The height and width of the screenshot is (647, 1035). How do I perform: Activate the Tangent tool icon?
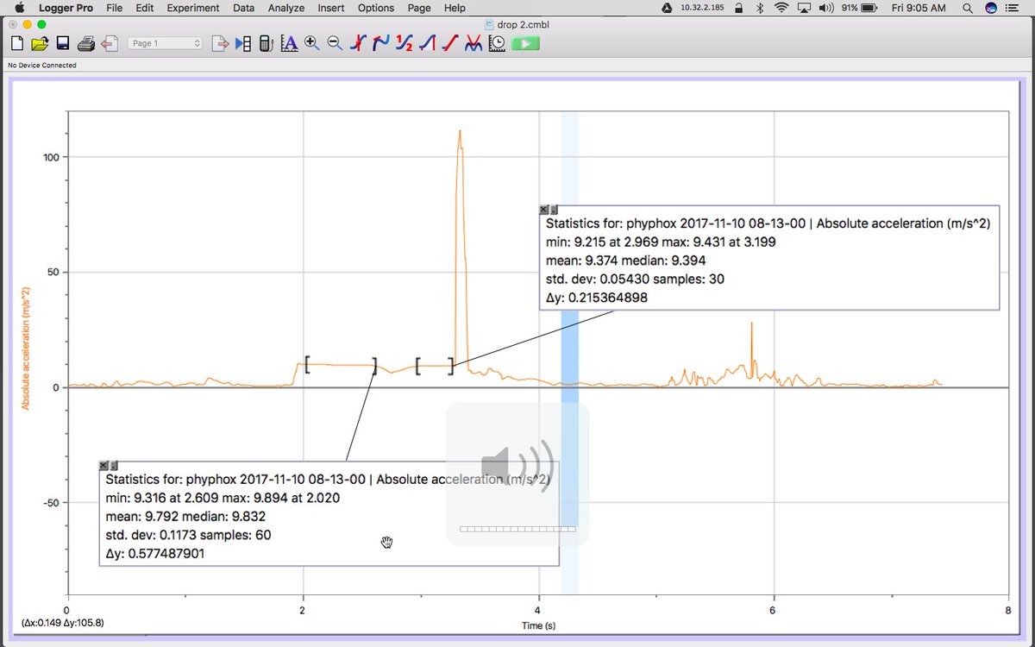(380, 43)
